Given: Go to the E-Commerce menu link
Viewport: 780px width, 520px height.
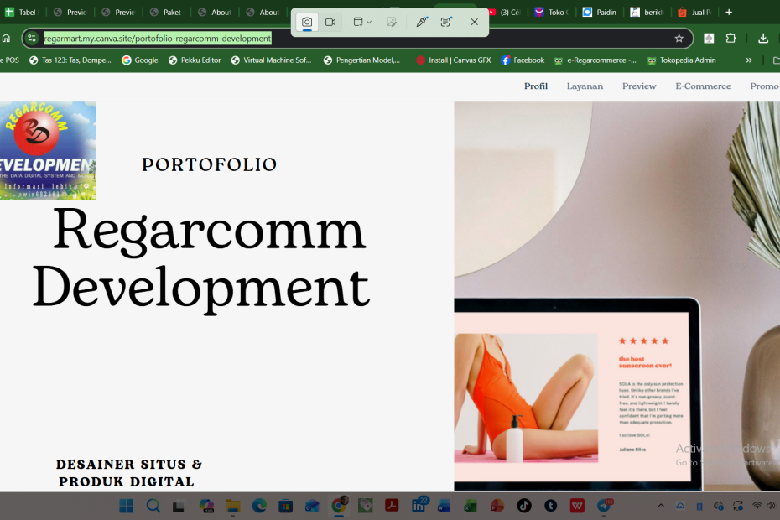Looking at the screenshot, I should tap(703, 86).
